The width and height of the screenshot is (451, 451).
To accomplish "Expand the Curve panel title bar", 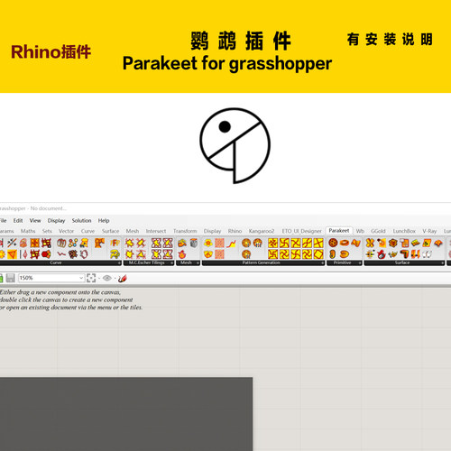I will pos(60,262).
